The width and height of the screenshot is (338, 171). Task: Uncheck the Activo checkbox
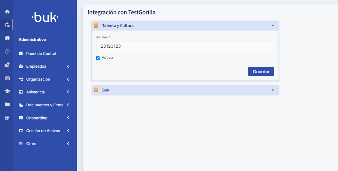click(x=98, y=58)
